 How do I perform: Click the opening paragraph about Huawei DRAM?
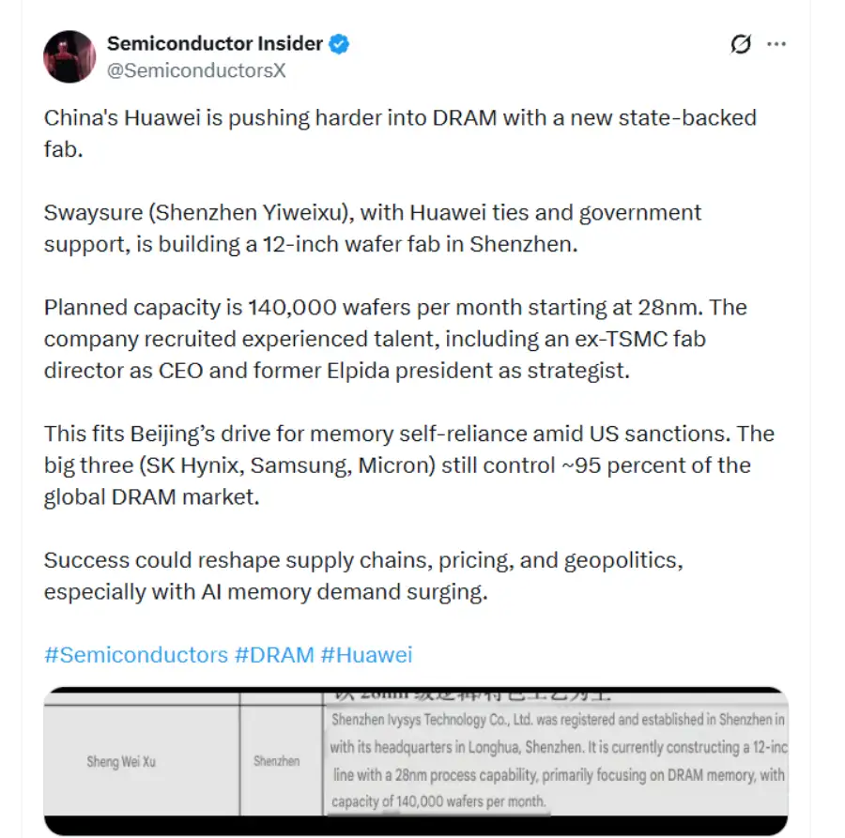400,133
